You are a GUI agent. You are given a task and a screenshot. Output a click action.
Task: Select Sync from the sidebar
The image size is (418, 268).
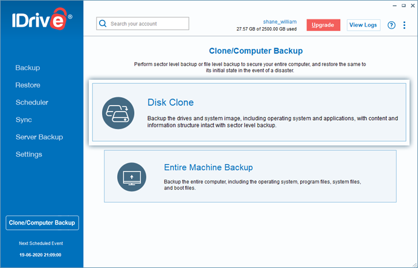24,120
